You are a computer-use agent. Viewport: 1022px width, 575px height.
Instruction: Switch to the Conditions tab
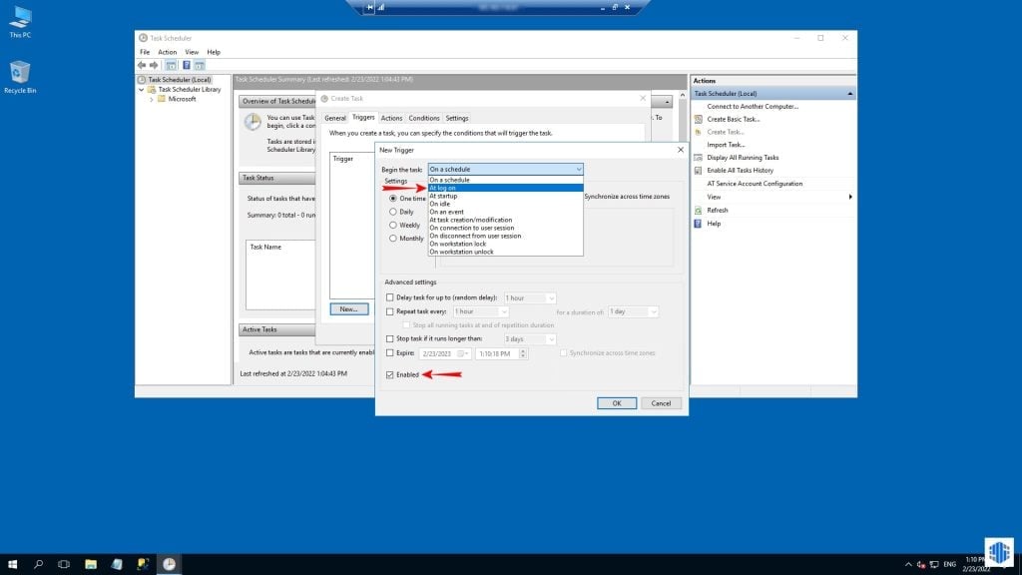[423, 118]
